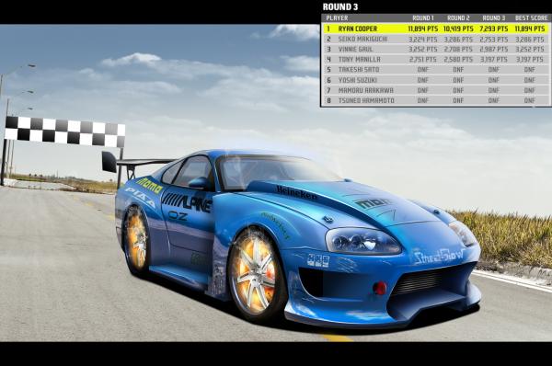Click the Alpine decal on the car door
Viewport: 552px width, 366px height.
(x=187, y=202)
